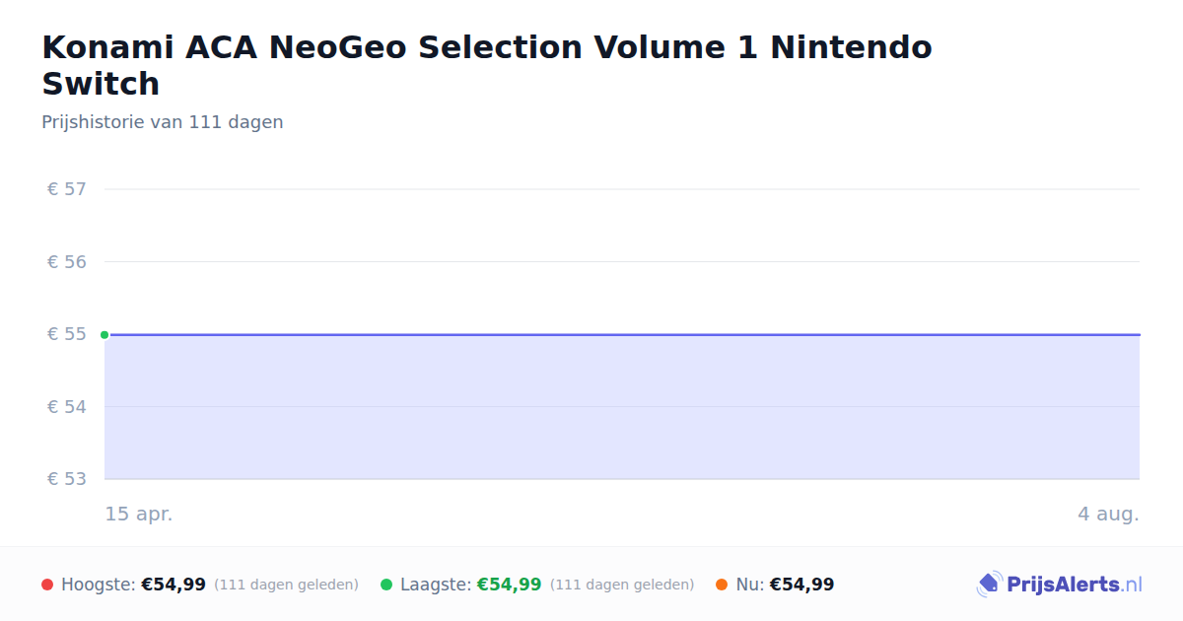This screenshot has height=621, width=1183.
Task: Click the Nu €54,99 current price
Action: point(801,585)
